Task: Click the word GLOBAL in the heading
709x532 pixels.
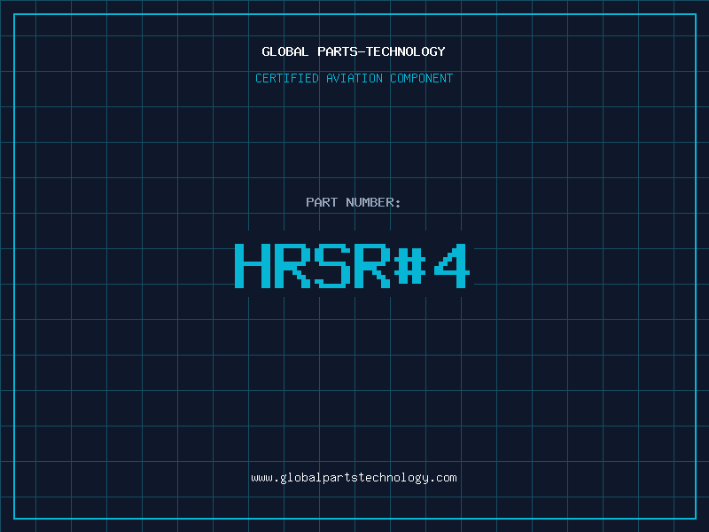Action: click(x=285, y=51)
